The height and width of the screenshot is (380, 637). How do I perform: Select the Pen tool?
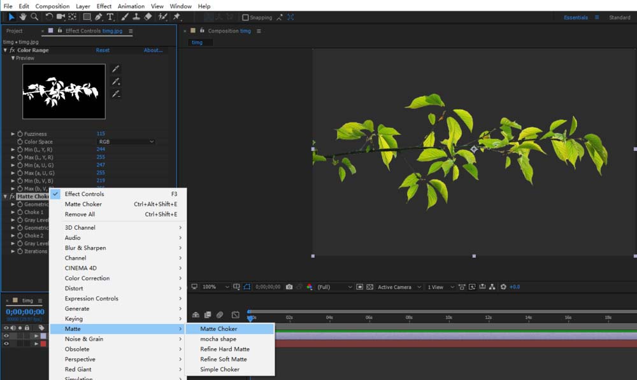99,17
